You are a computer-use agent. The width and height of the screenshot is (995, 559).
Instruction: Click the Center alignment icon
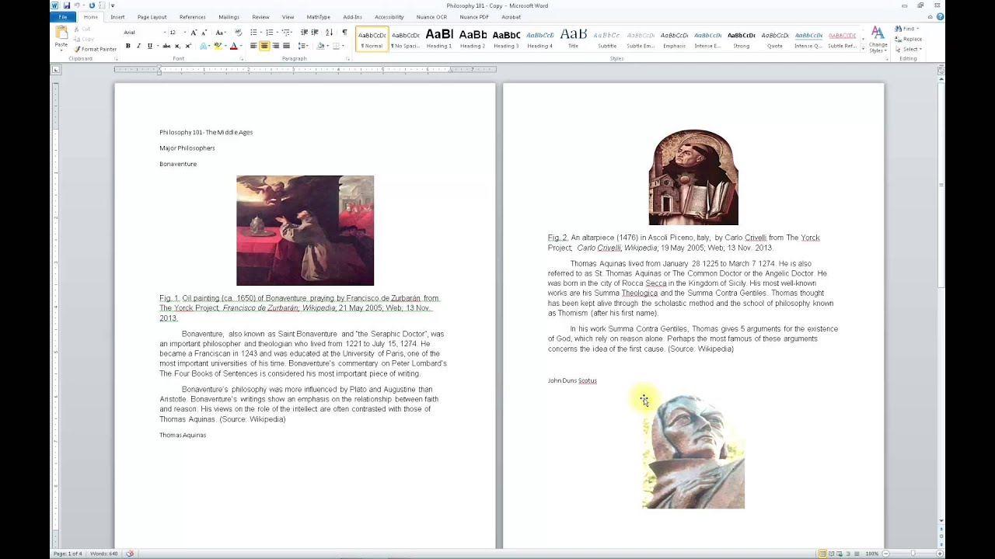coord(264,46)
